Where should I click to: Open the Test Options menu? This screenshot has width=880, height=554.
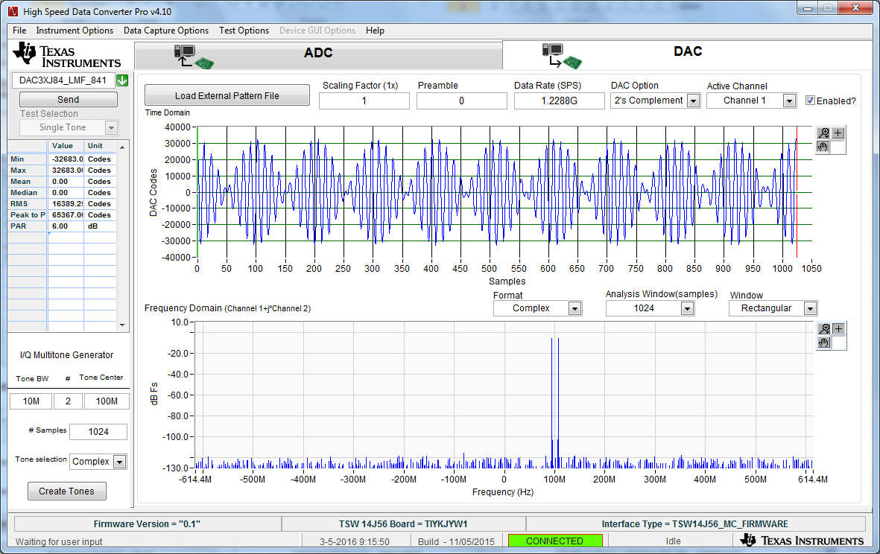click(x=244, y=31)
